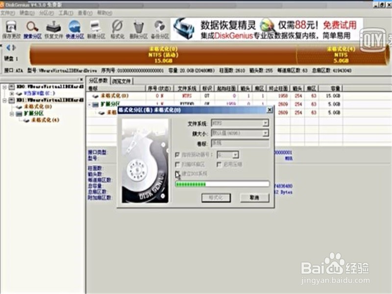The image size is (392, 294).
Task: Enable the 启用压缩 compression checkbox
Action: pos(219,165)
